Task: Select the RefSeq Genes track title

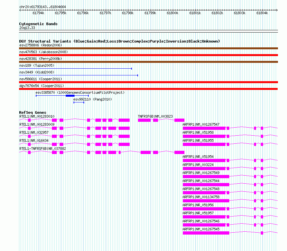Action: tap(33, 112)
